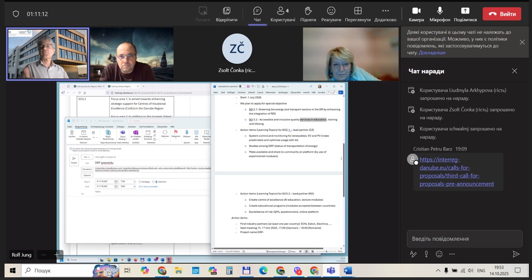Screen dimensions: 532x280
Task: Send the chat message with arrow icon
Action: 516,254
